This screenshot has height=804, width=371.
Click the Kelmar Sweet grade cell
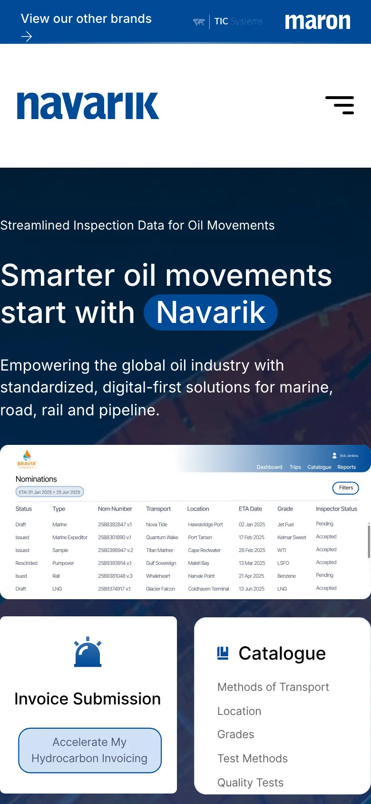[292, 537]
